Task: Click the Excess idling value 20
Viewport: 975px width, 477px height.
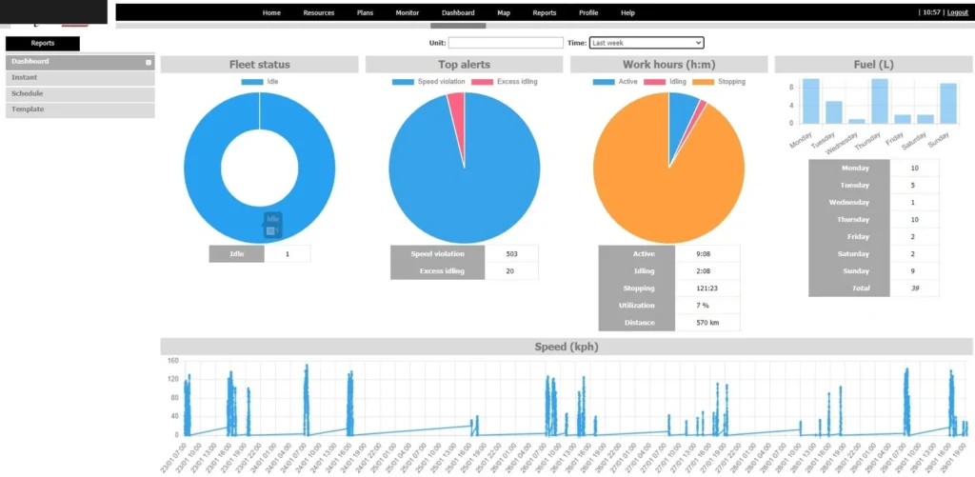Action: point(511,271)
